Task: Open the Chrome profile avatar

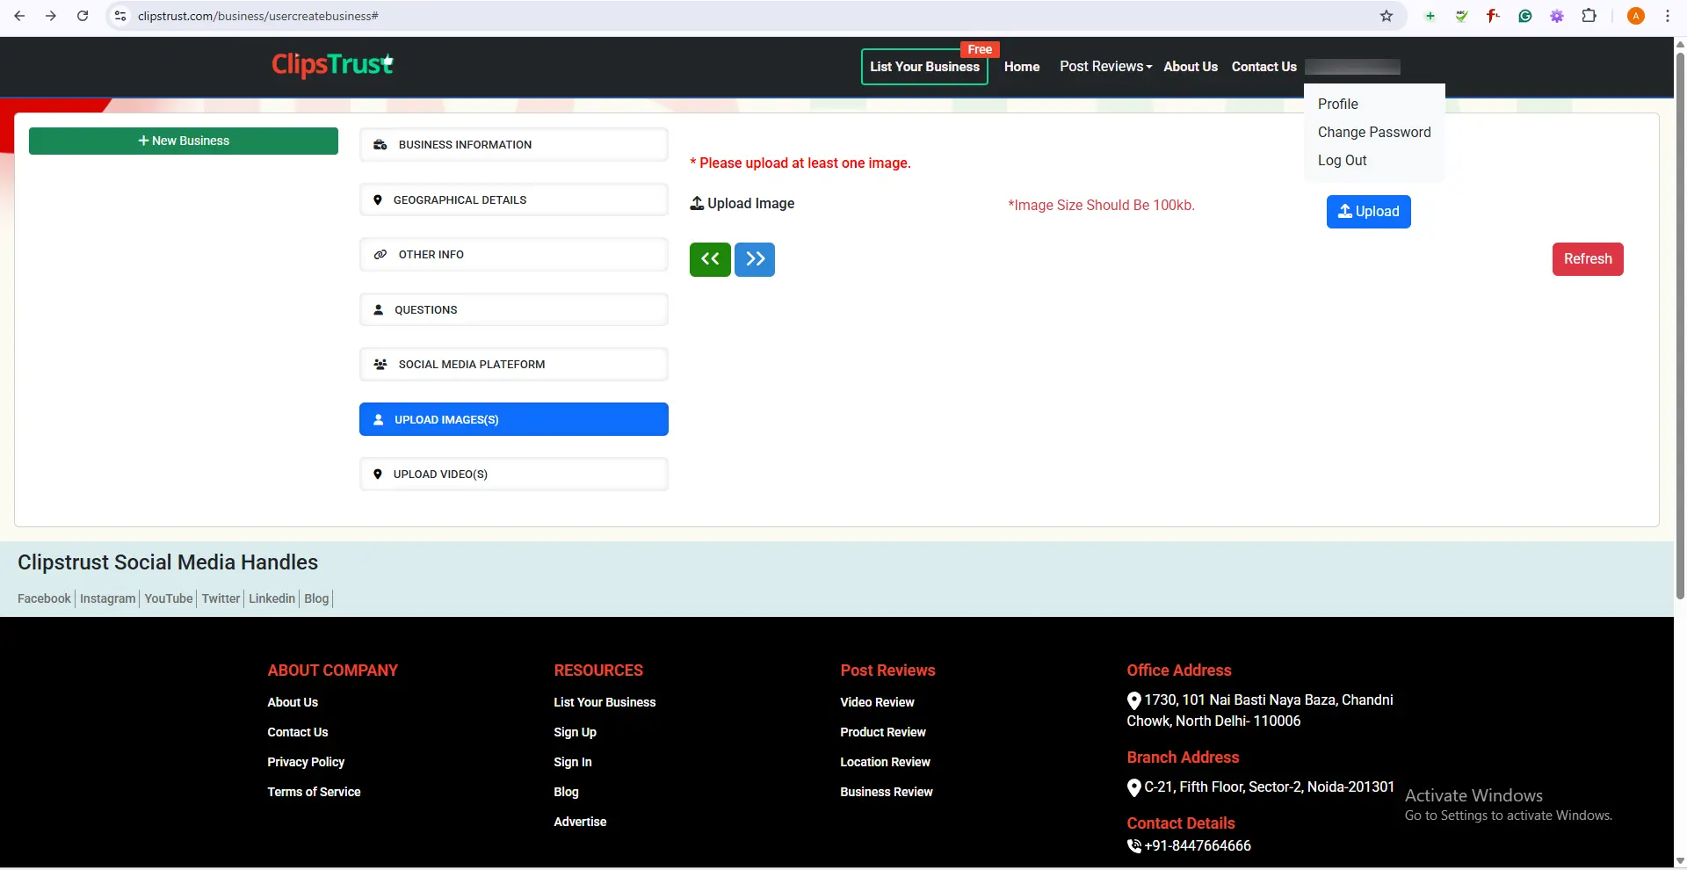Action: 1636,16
